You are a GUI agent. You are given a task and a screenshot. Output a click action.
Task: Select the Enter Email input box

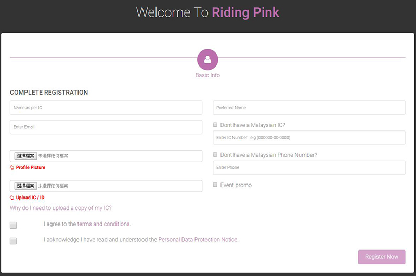tap(106, 127)
